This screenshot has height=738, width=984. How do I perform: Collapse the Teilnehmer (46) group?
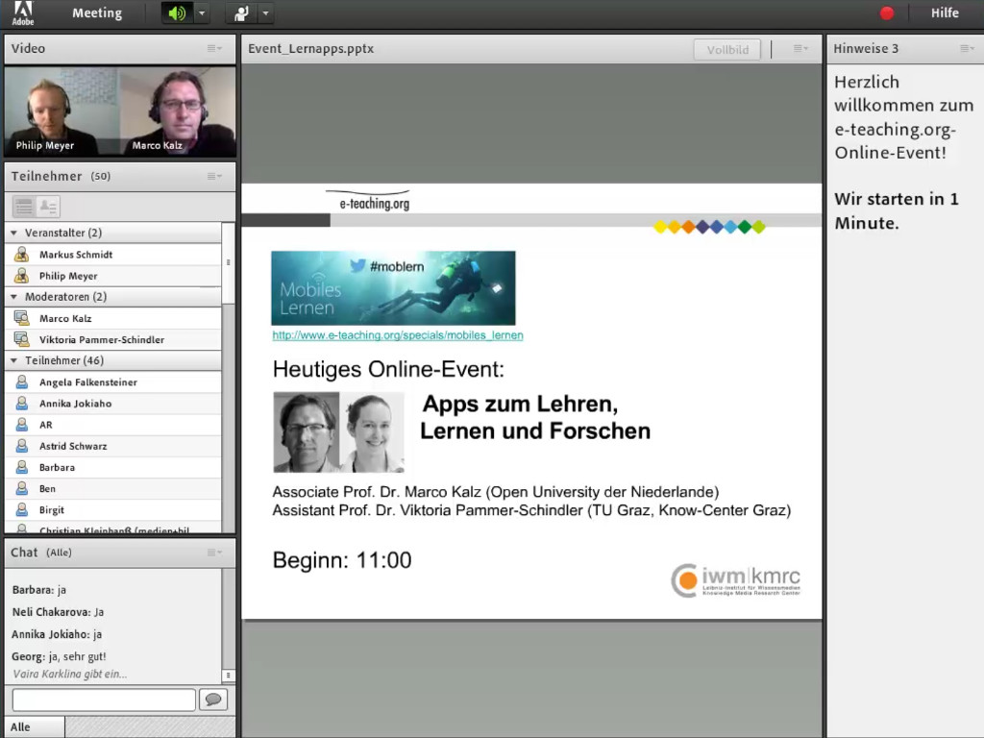click(x=13, y=361)
